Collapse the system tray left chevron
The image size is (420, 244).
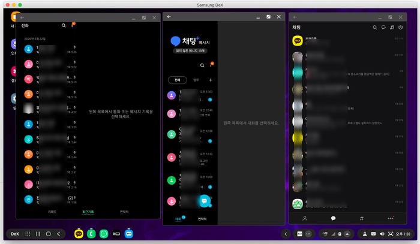point(286,234)
